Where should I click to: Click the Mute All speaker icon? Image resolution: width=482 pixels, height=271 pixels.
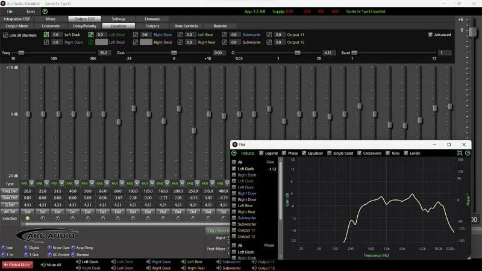[43, 264]
